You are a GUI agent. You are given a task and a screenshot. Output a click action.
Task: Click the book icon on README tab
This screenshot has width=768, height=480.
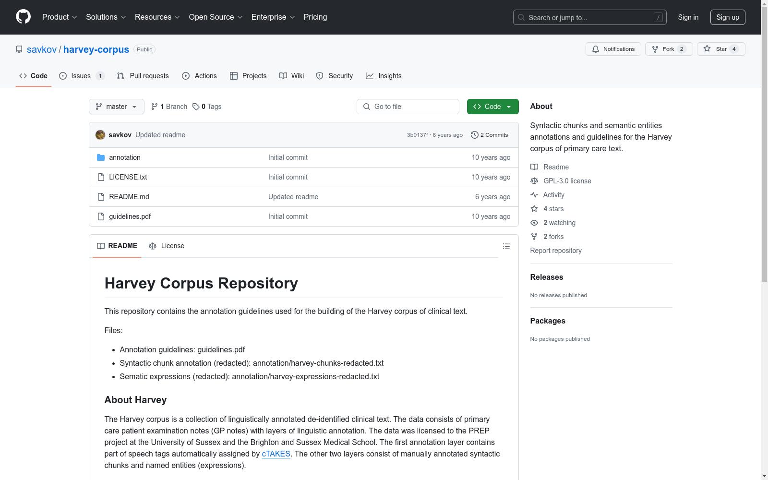(x=101, y=246)
